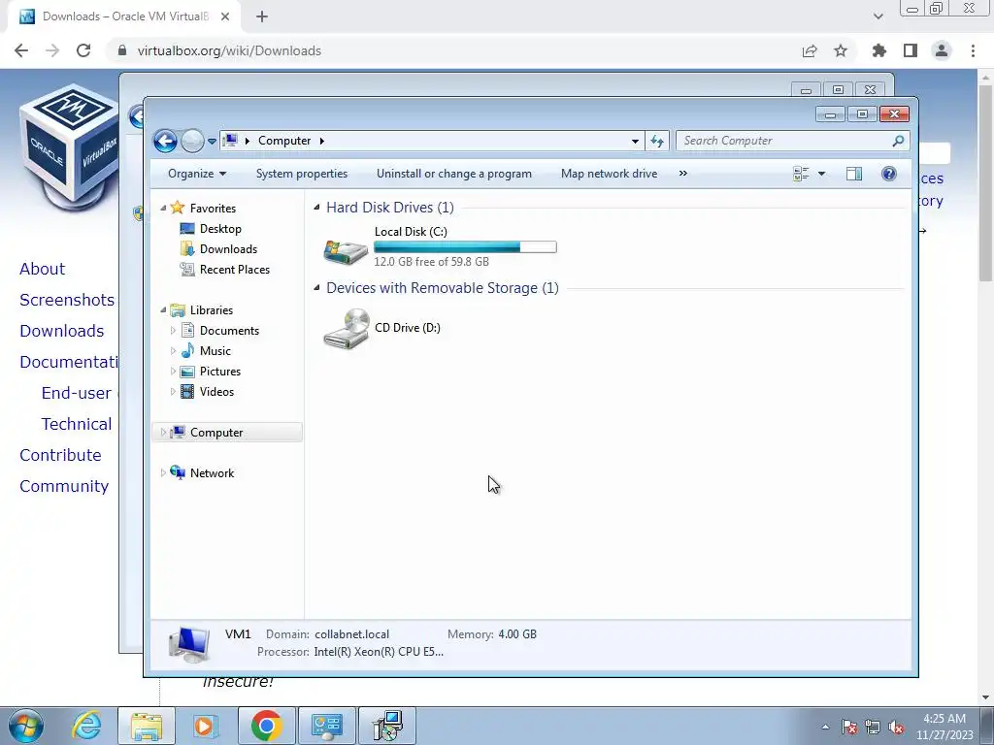Open About link on VirtualBox site
This screenshot has height=745, width=994.
[x=42, y=269]
